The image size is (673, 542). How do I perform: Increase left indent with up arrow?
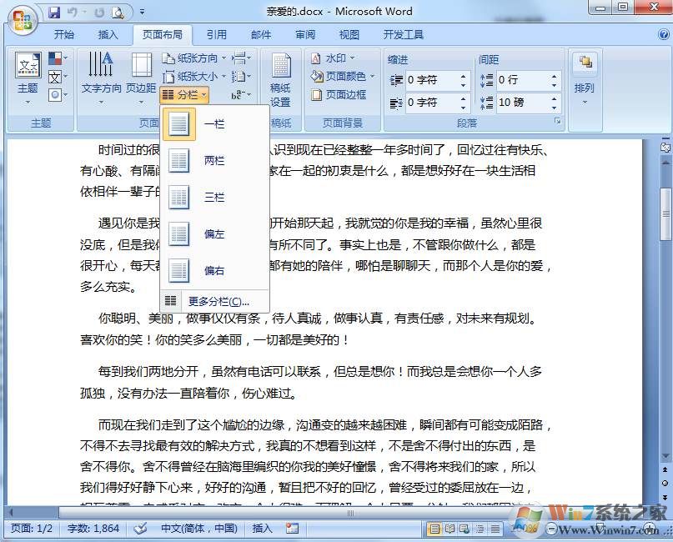coord(463,77)
